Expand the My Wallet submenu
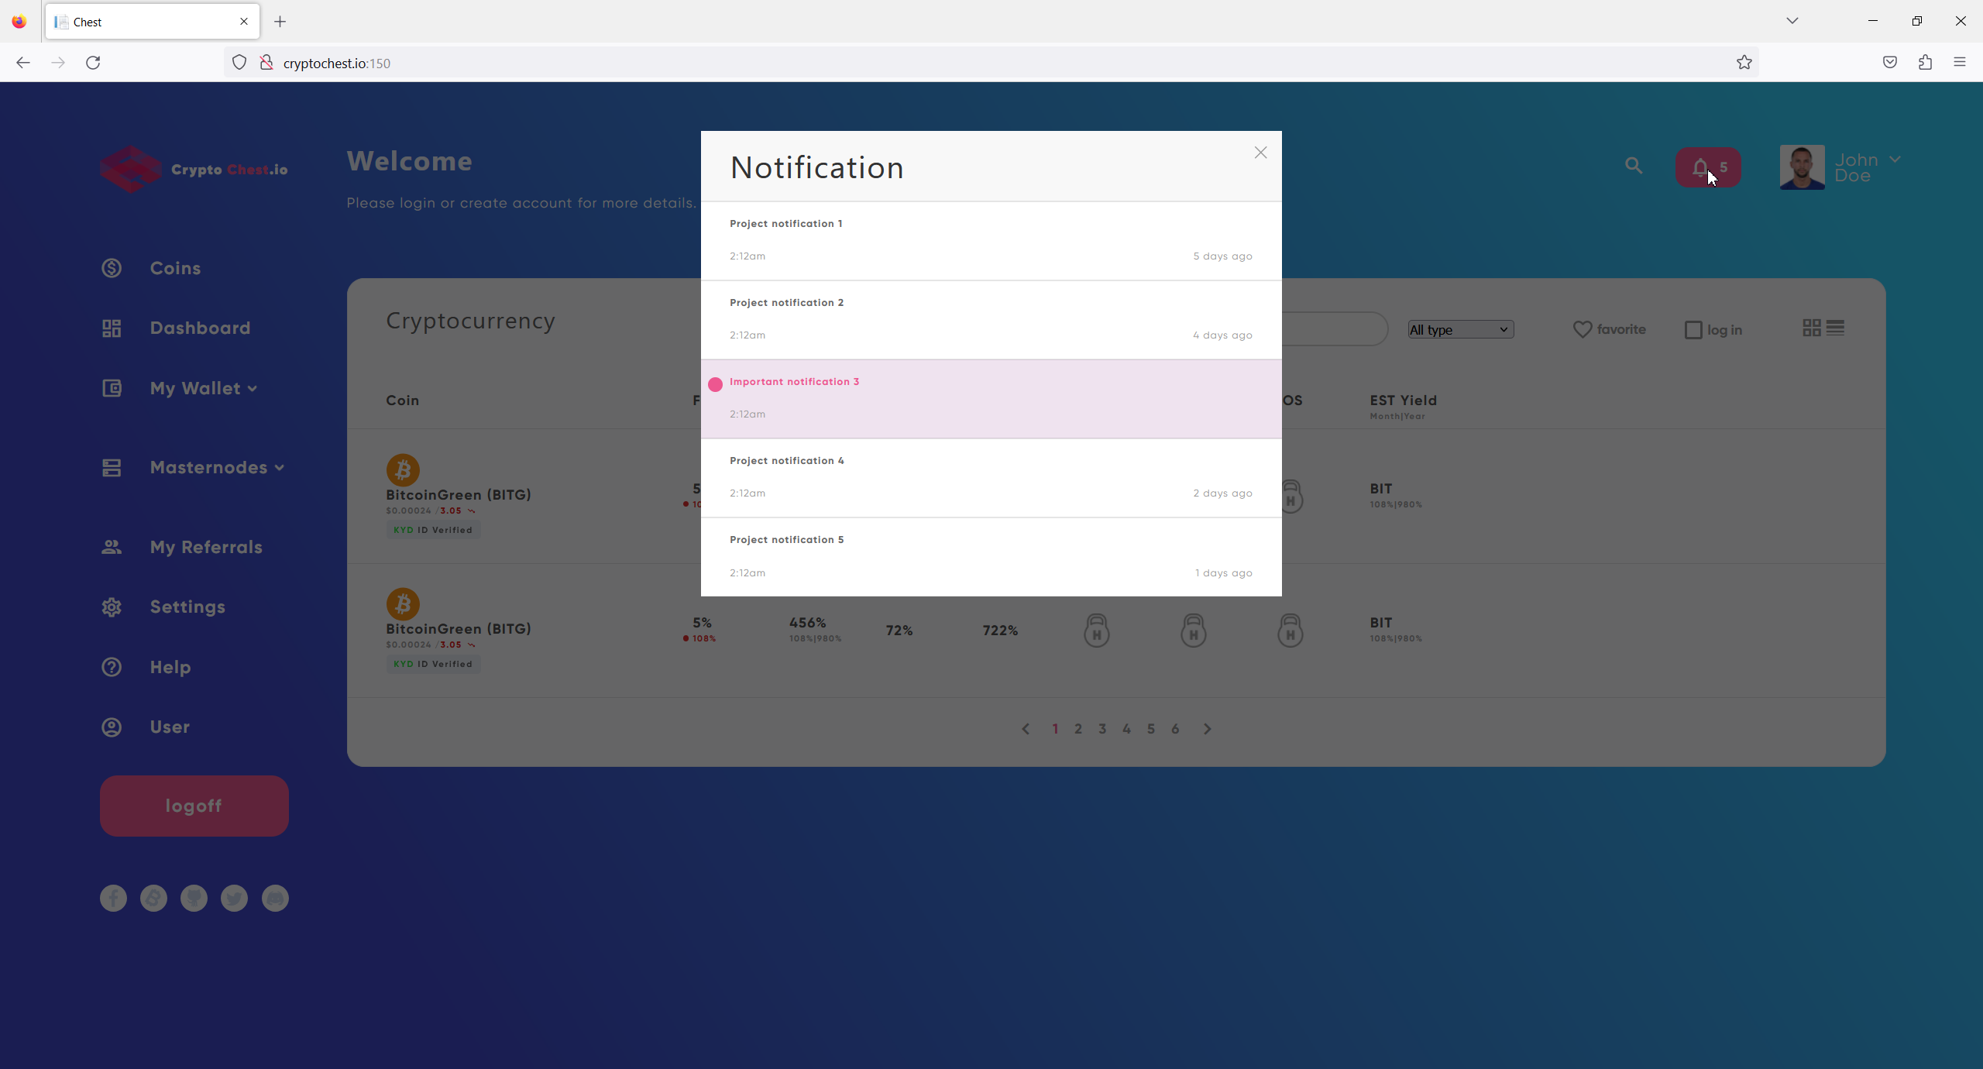The height and width of the screenshot is (1069, 1983). coord(203,389)
